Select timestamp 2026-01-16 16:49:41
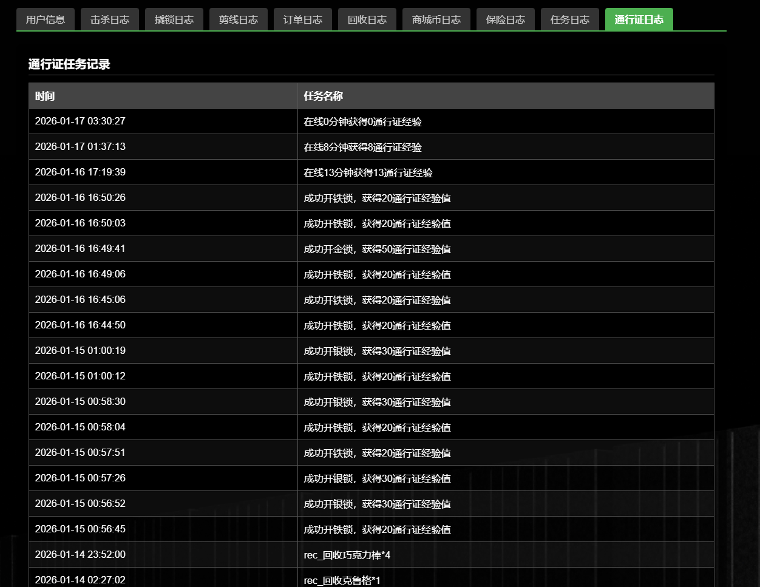Screen dimensions: 760x587 pos(80,248)
